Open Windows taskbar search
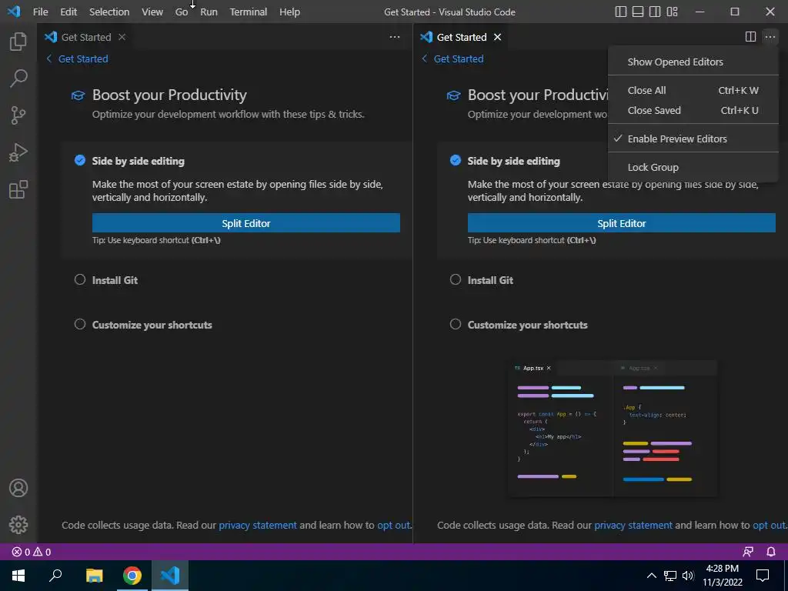The width and height of the screenshot is (788, 591). (x=55, y=576)
